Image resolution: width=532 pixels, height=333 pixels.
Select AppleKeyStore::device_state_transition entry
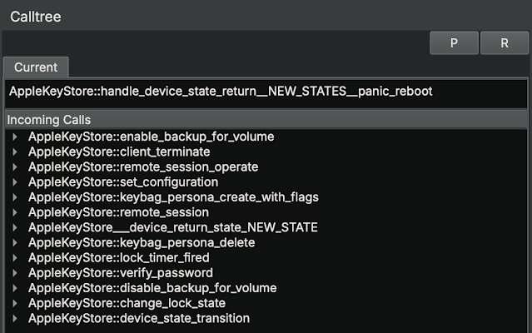(139, 318)
